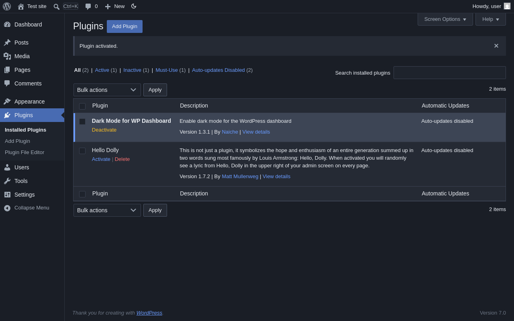Open the WordPress logo menu

pos(7,6)
